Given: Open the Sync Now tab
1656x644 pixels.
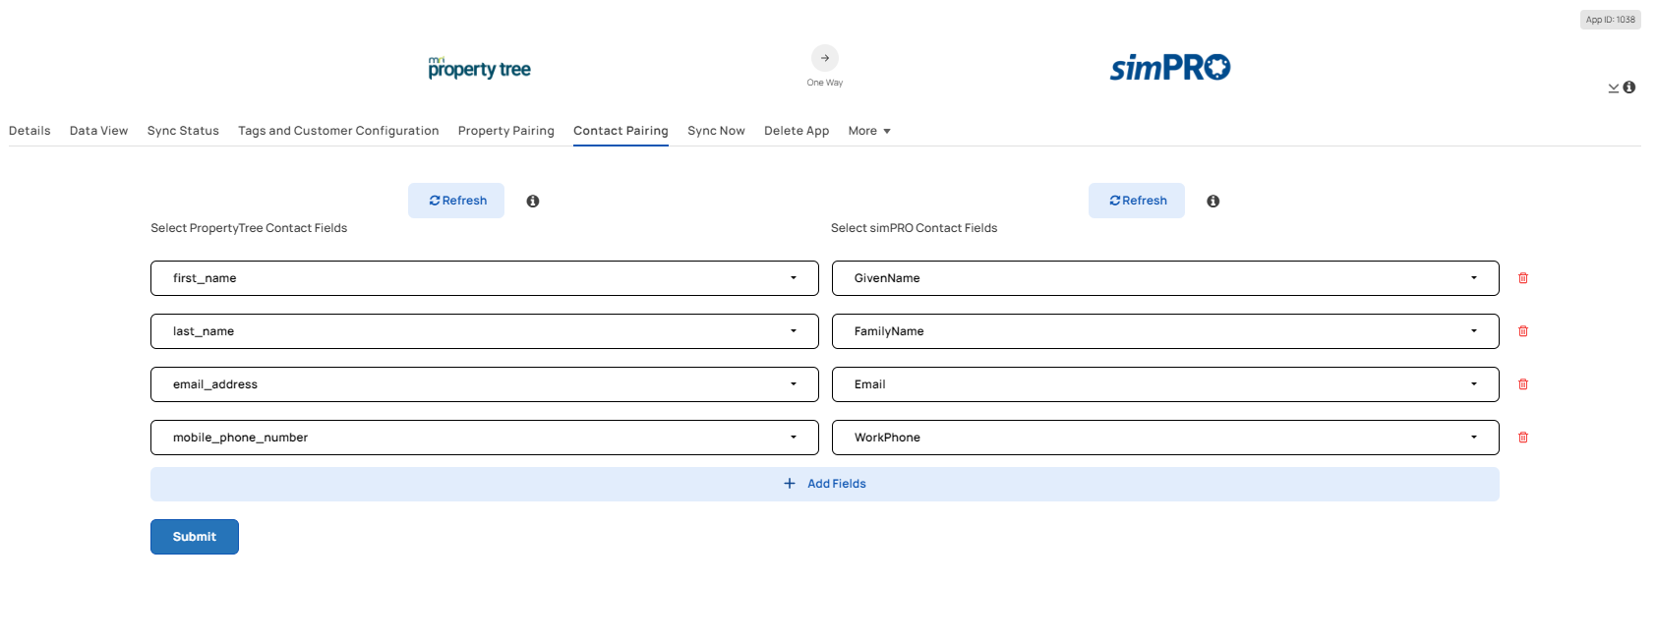Looking at the screenshot, I should tap(716, 131).
